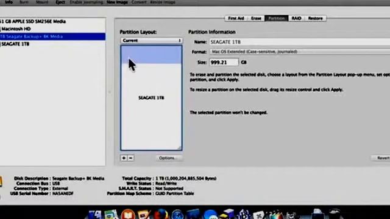The height and width of the screenshot is (219, 390).
Task: Click the Finder icon in the Dock
Action: 95,215
